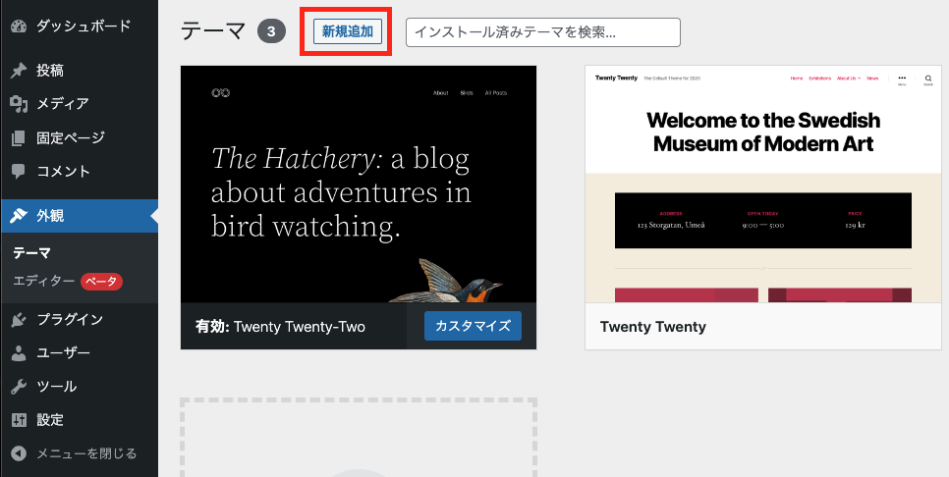This screenshot has height=477, width=949.
Task: Open ダッシュボード menu label
Action: coord(84,26)
